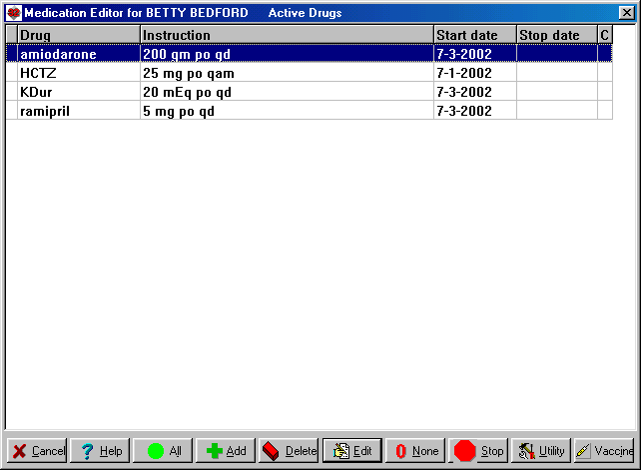This screenshot has width=641, height=470.
Task: Delete the selected drug
Action: point(289,451)
